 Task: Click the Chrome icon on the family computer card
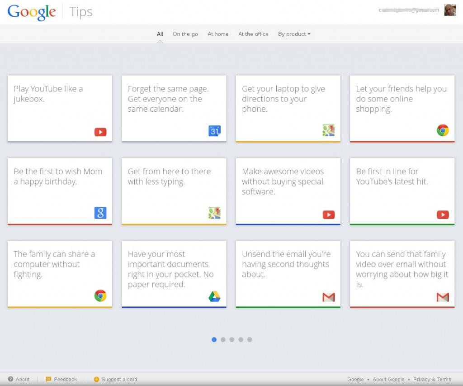point(100,295)
